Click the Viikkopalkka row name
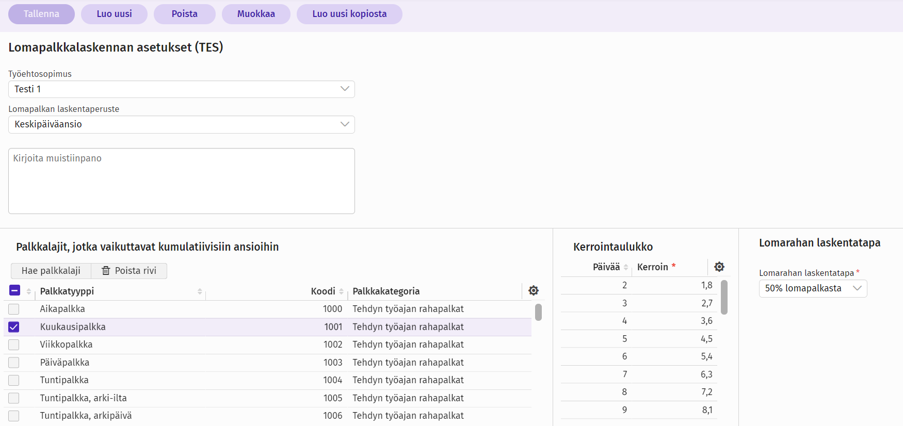 click(x=66, y=345)
